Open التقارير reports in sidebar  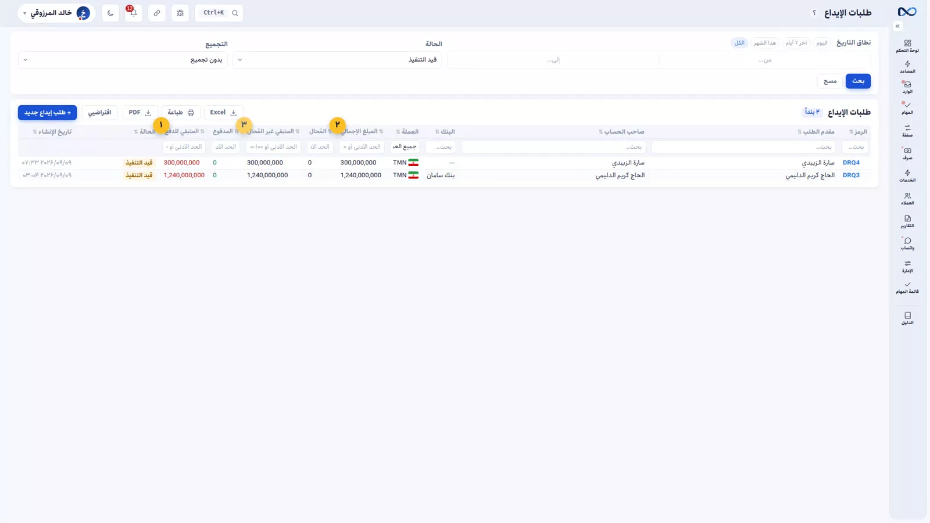[x=907, y=221]
